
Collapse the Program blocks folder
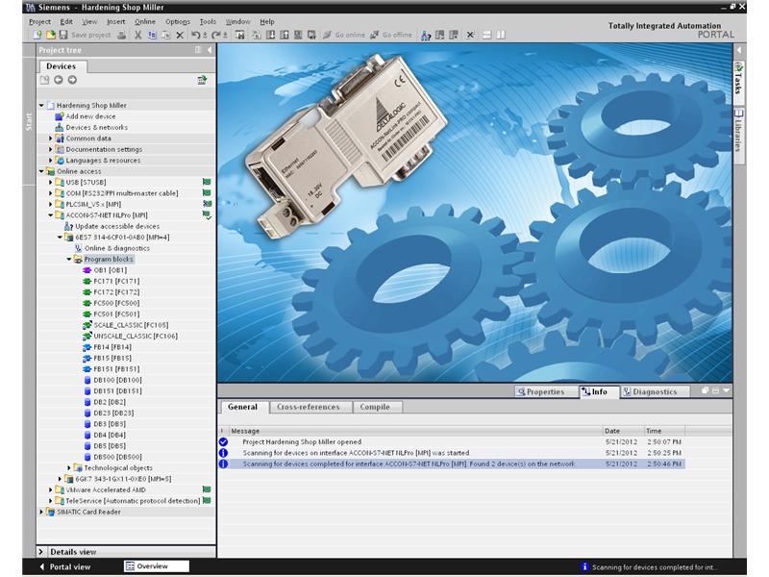pos(68,259)
